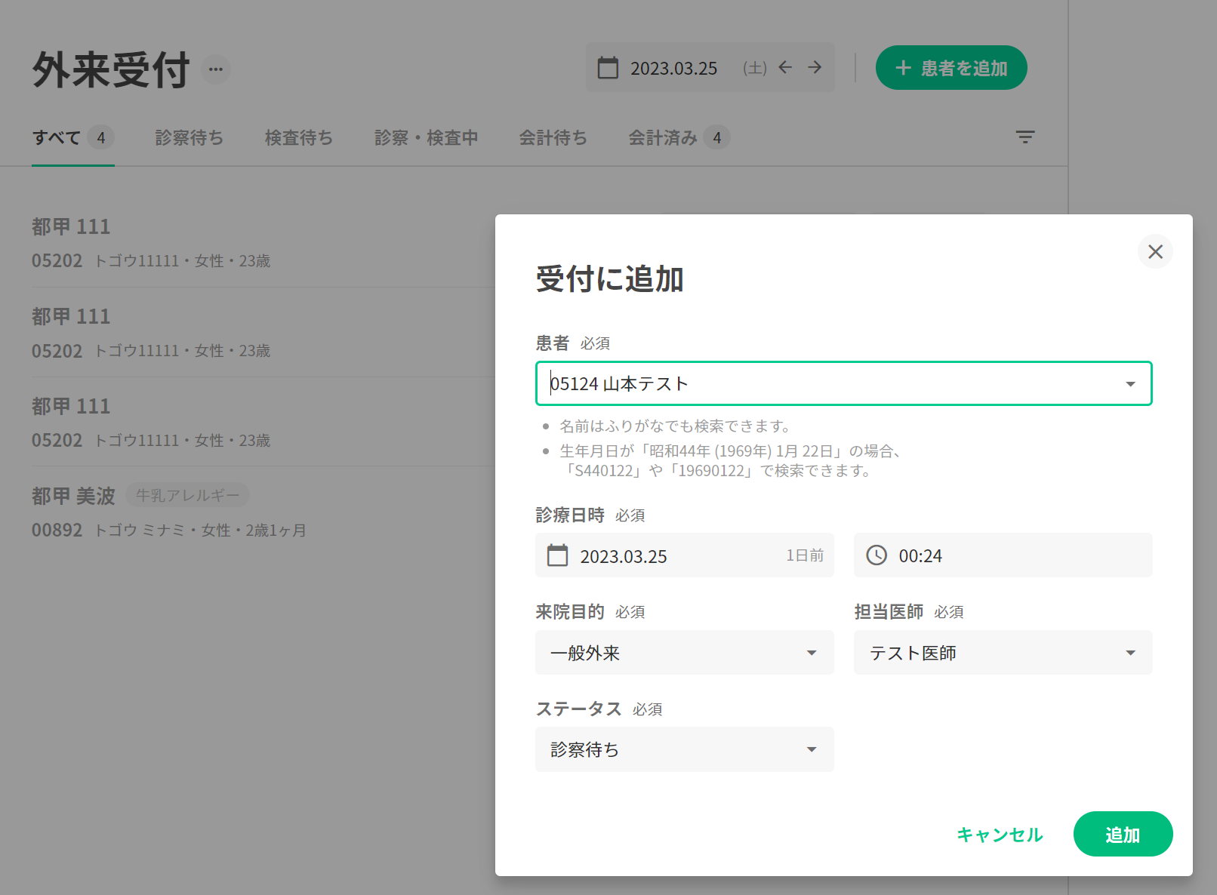Click the 患者を追加 button
1217x895 pixels.
950,68
